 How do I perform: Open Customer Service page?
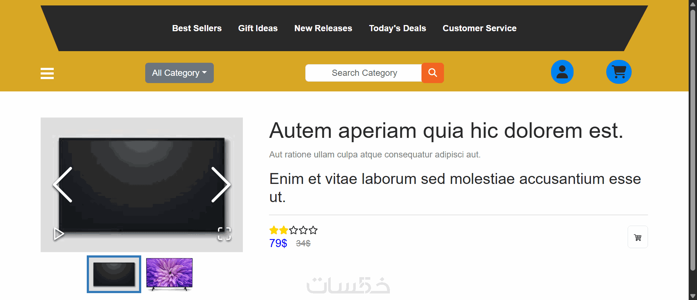pyautogui.click(x=479, y=28)
